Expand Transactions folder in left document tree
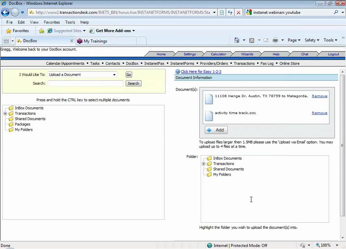The width and height of the screenshot is (346, 249). pos(5,113)
